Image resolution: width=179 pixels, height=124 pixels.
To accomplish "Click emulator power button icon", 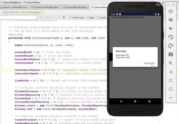I will tap(171, 11).
